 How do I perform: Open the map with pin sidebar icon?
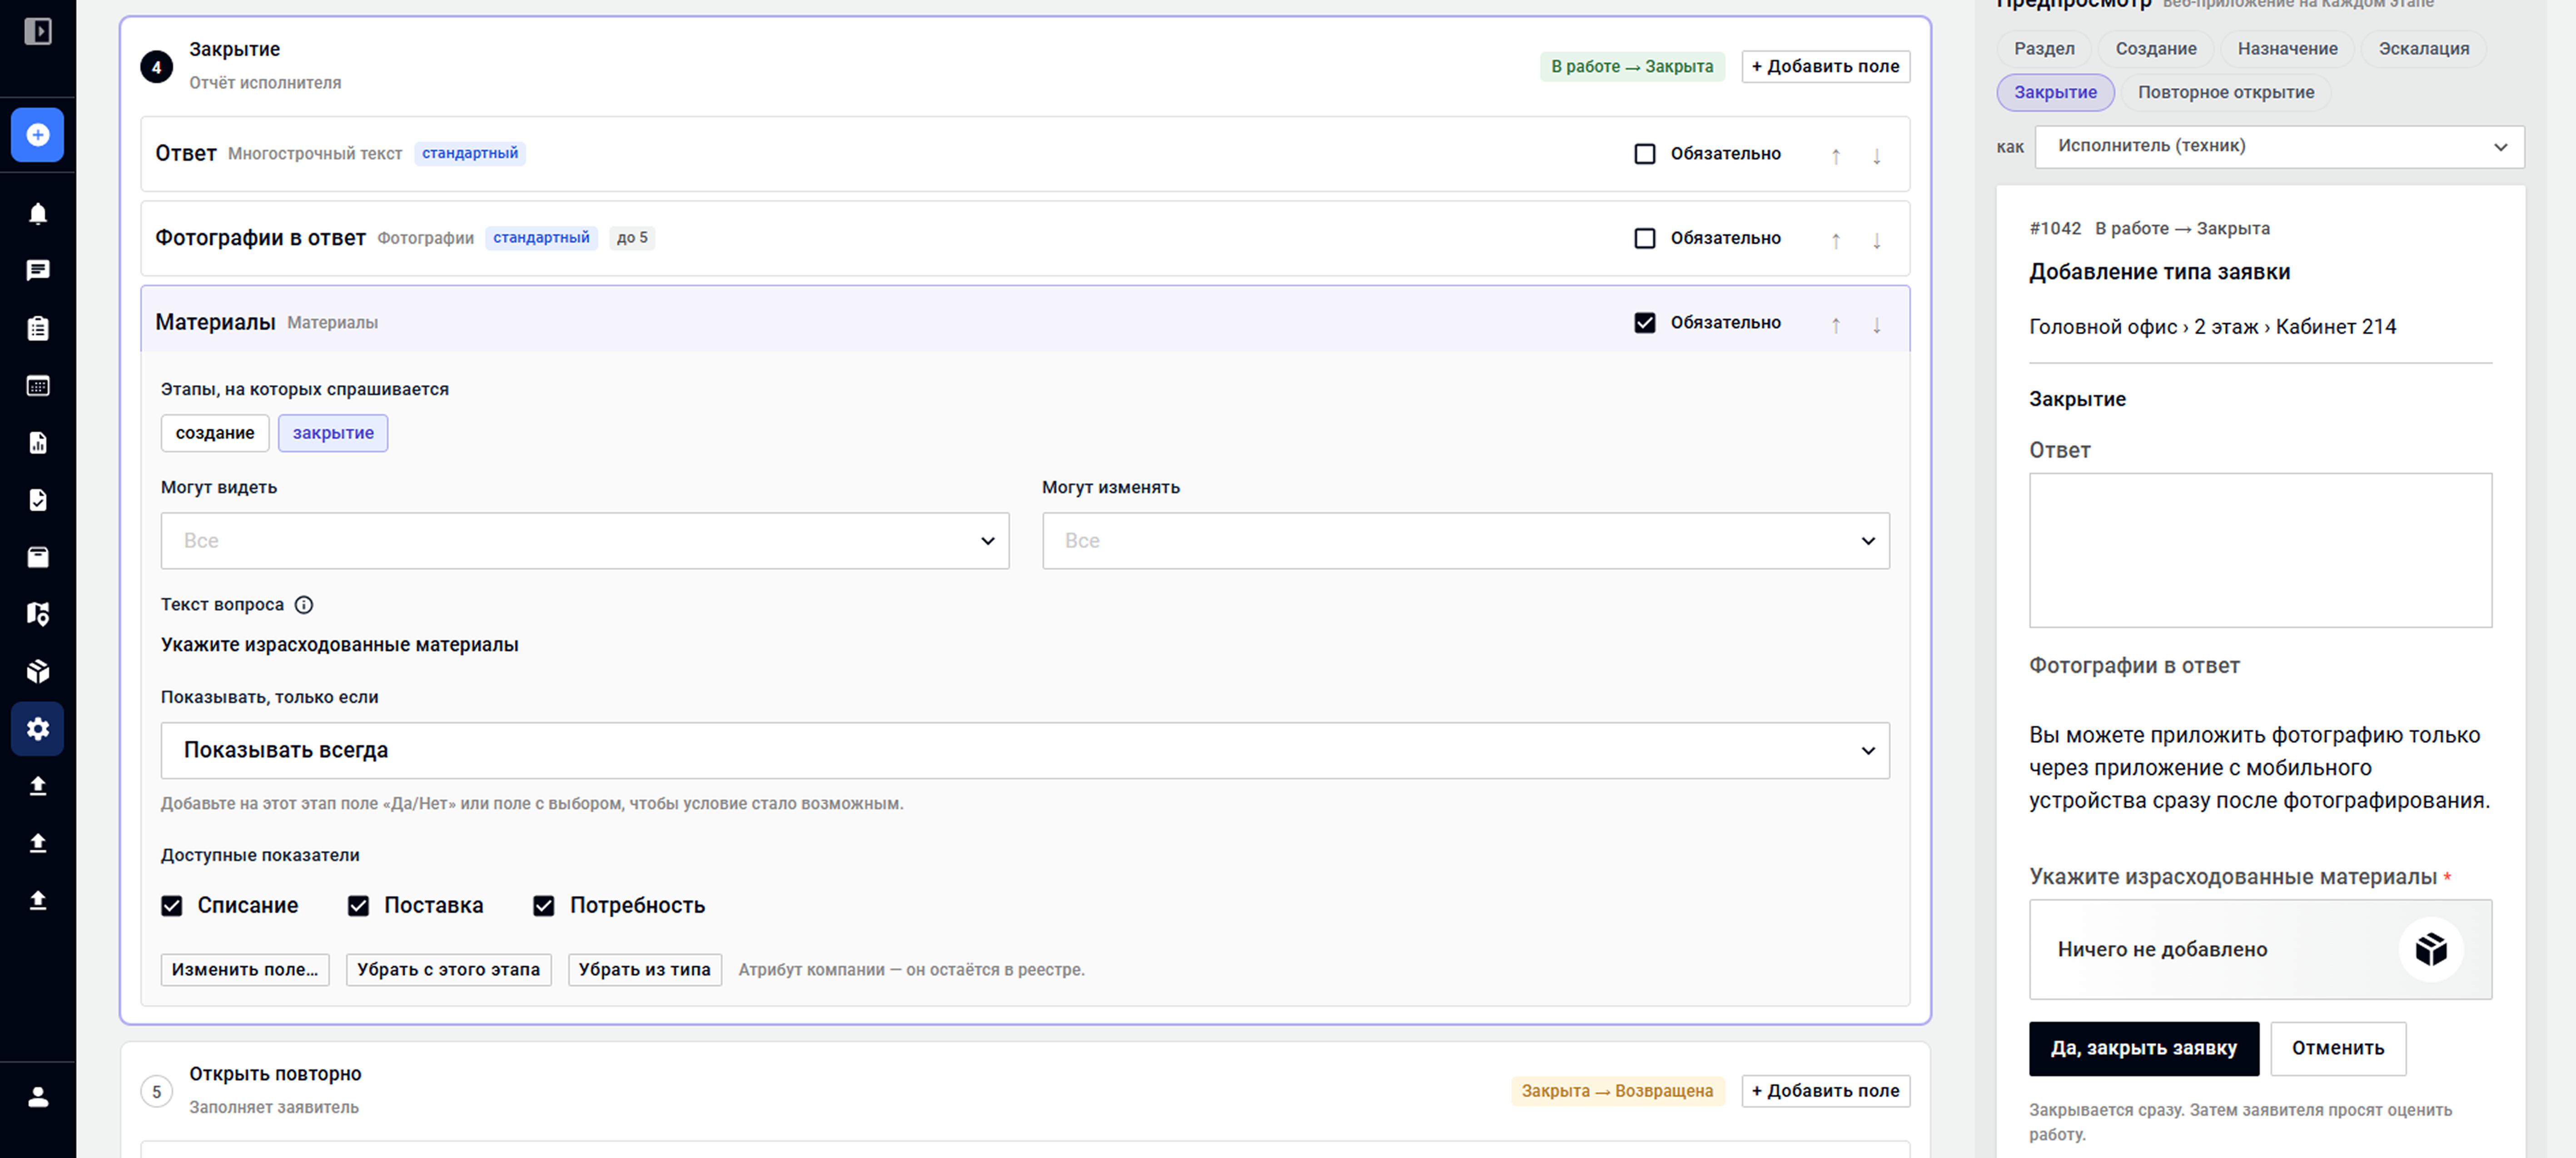tap(38, 614)
